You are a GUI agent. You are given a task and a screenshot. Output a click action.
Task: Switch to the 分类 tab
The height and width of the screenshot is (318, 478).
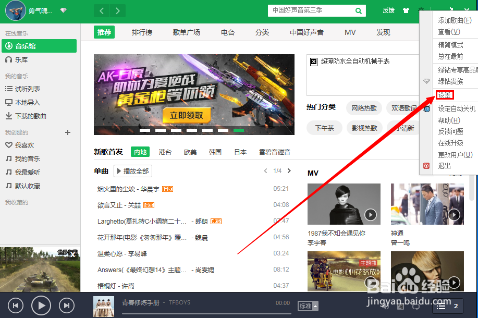point(262,32)
